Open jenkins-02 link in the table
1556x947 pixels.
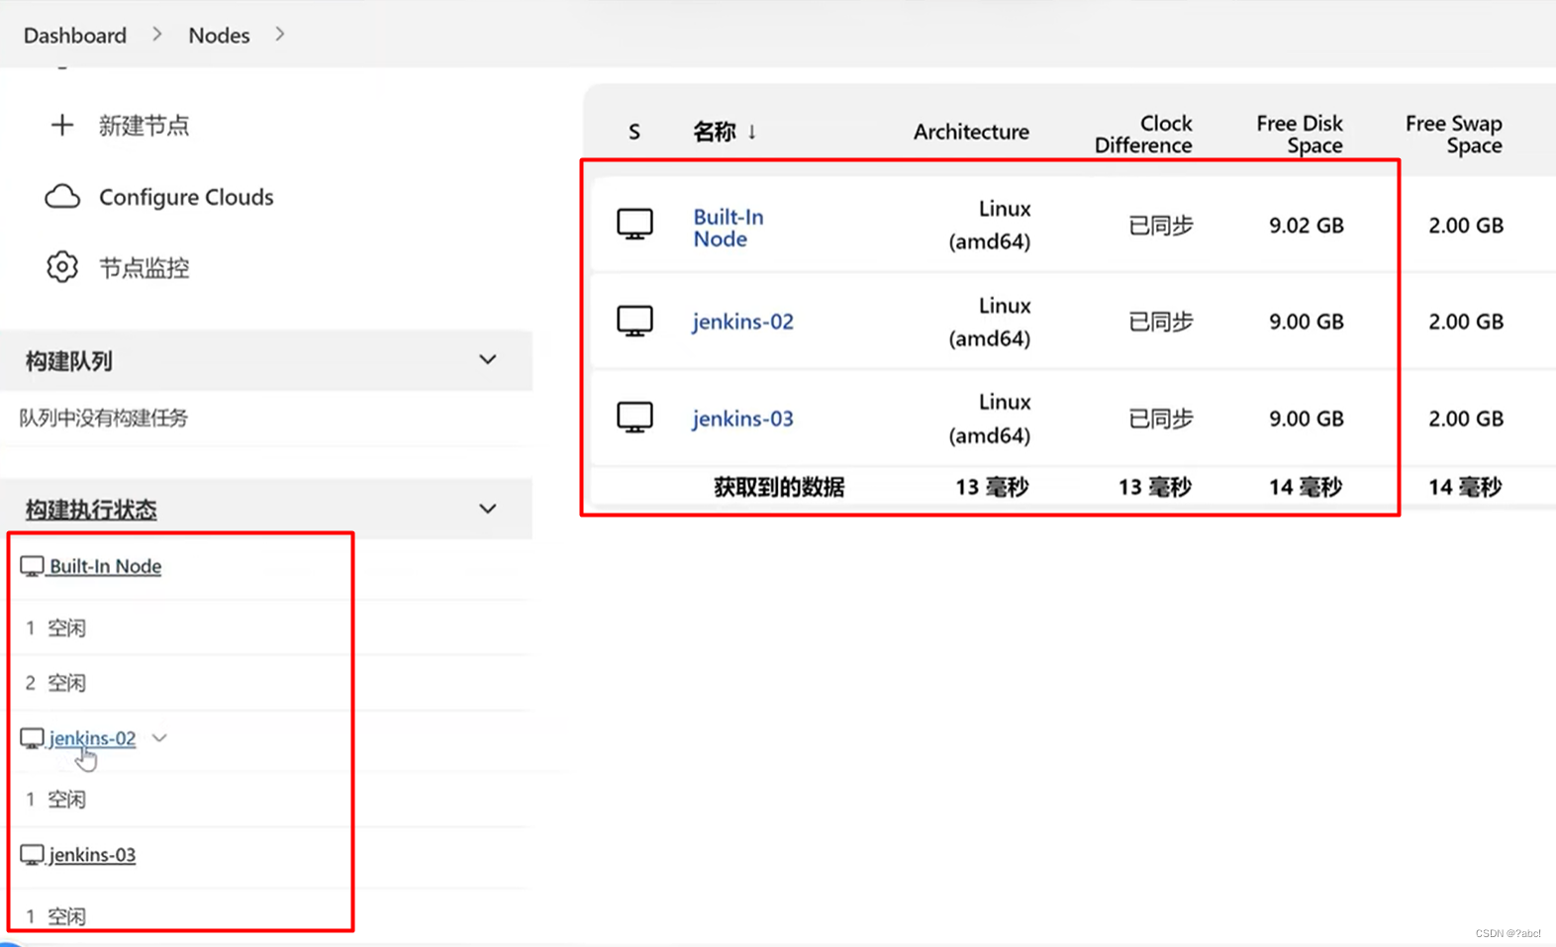click(742, 322)
